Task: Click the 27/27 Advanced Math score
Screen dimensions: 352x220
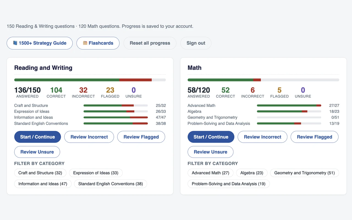Action: 334,106
